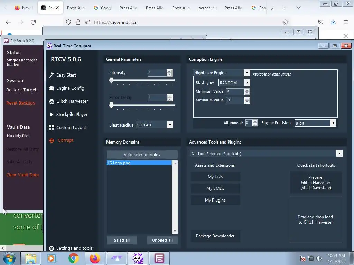Click Restore Targets in FileStub
Image resolution: width=354 pixels, height=265 pixels.
22,90
